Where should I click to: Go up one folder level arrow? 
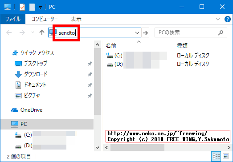point(42,32)
